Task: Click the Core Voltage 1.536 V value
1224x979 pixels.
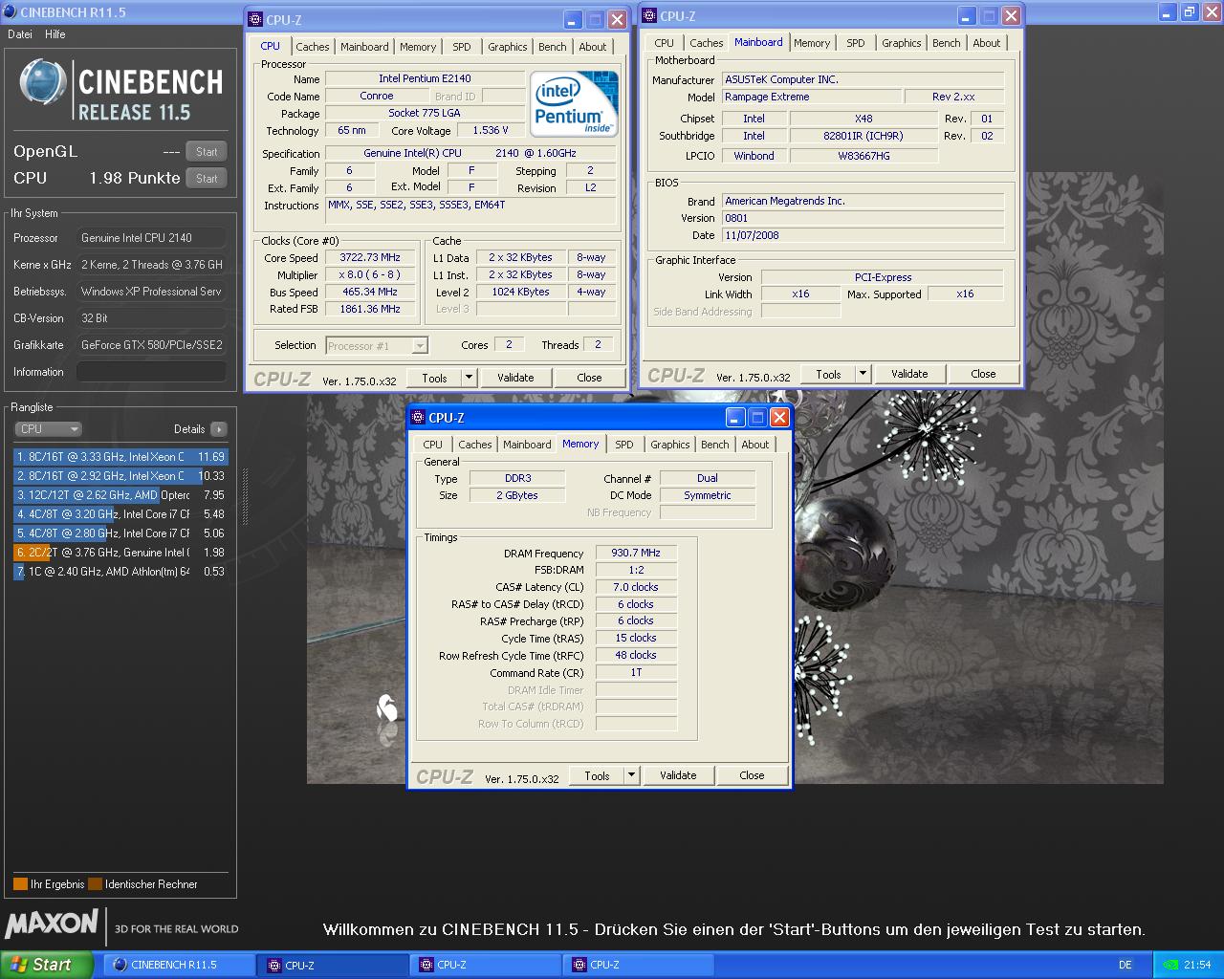Action: (x=491, y=131)
